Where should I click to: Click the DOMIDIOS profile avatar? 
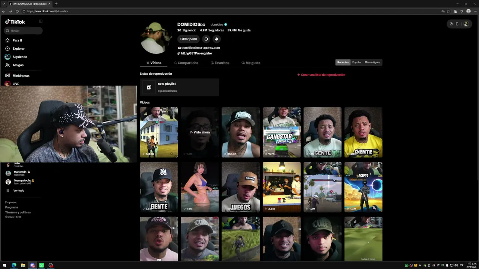[x=155, y=38]
